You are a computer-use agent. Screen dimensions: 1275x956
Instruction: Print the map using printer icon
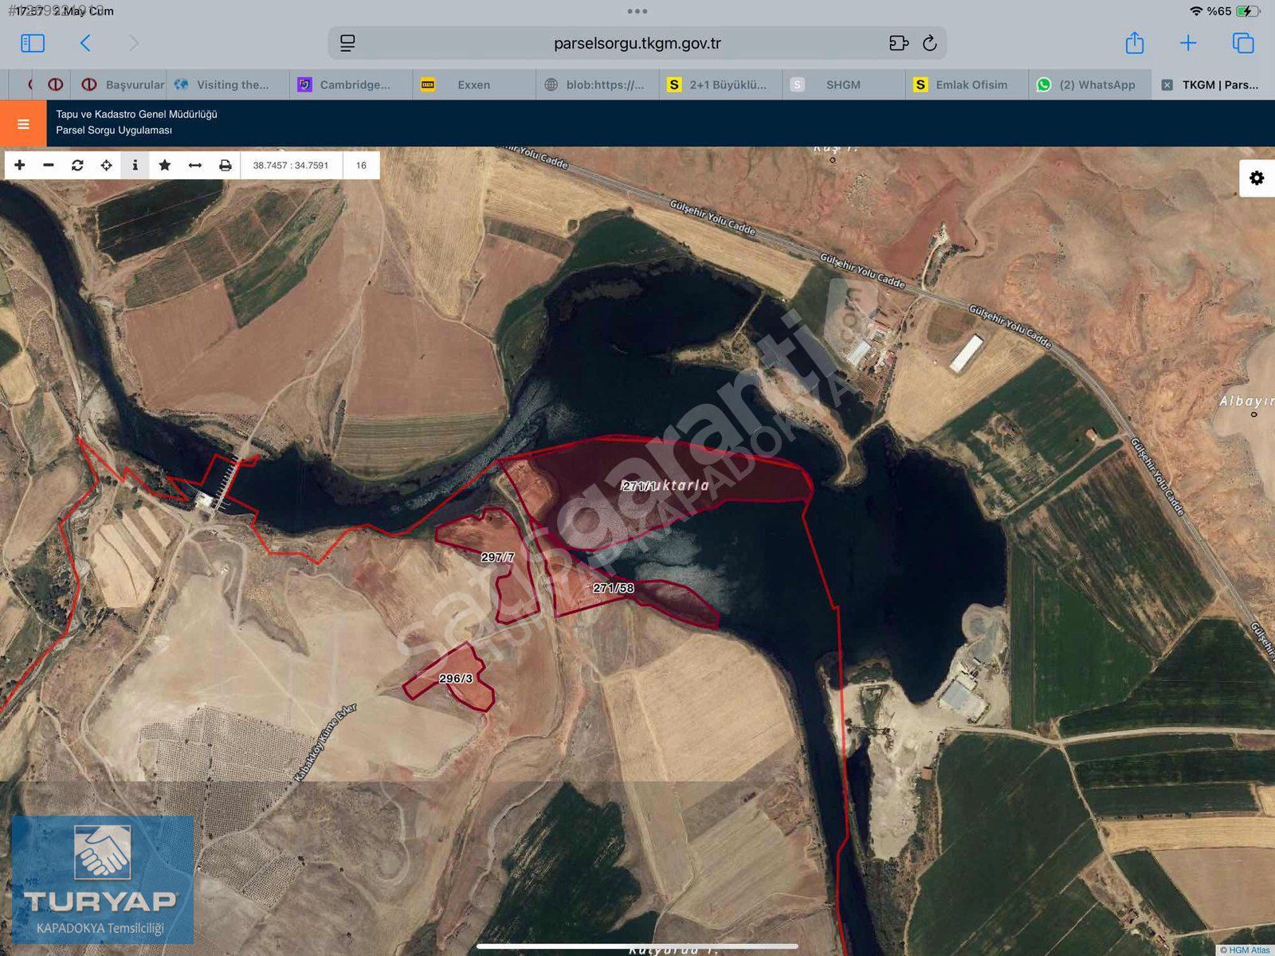click(x=225, y=165)
